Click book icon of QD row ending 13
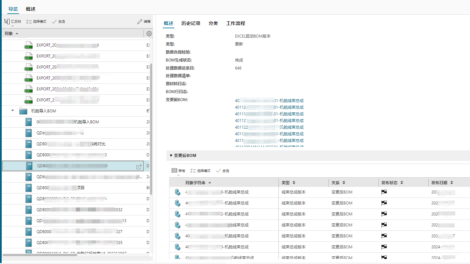Viewport: 470px width, 264px height. click(x=29, y=221)
